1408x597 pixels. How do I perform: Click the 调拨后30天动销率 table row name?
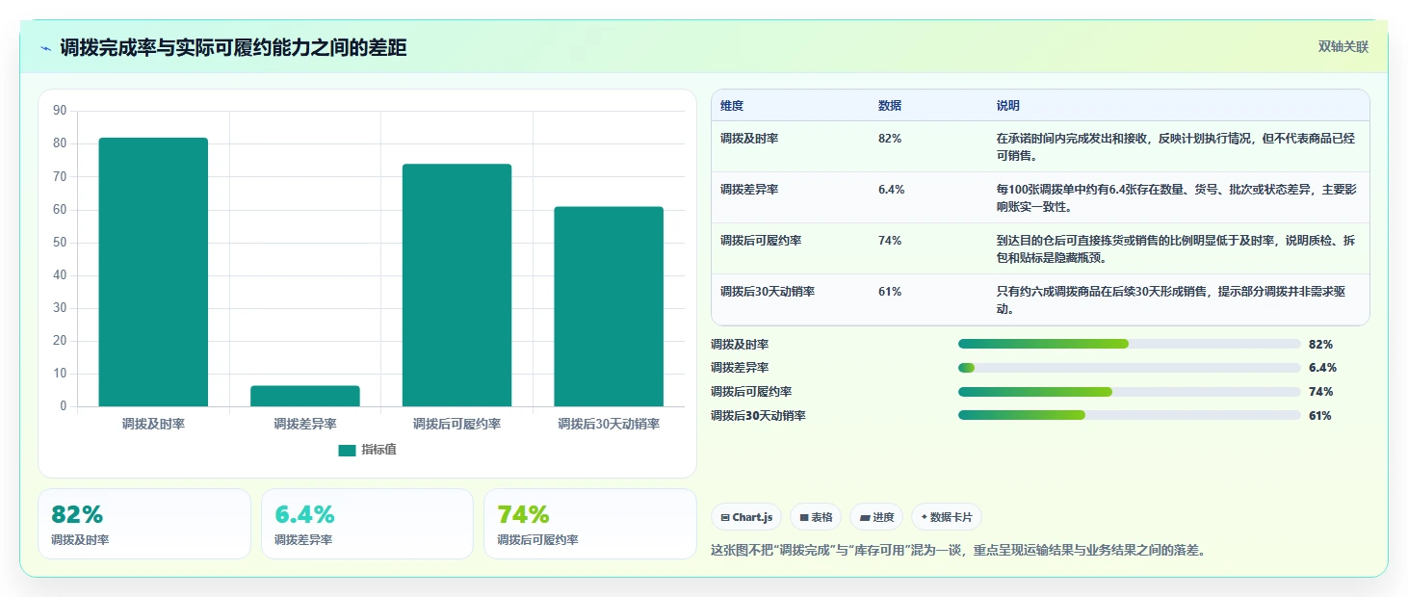pyautogui.click(x=768, y=292)
